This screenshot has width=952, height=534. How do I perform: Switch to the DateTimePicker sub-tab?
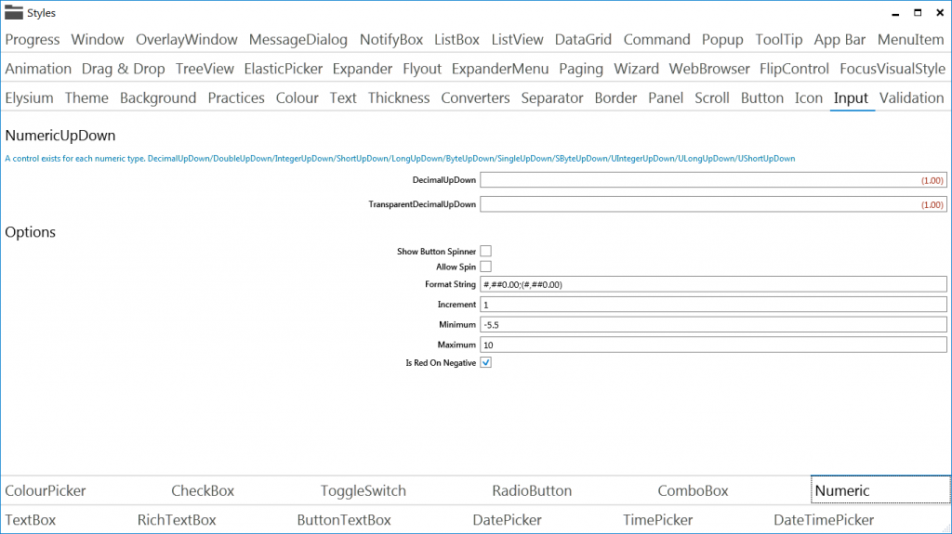click(x=824, y=520)
